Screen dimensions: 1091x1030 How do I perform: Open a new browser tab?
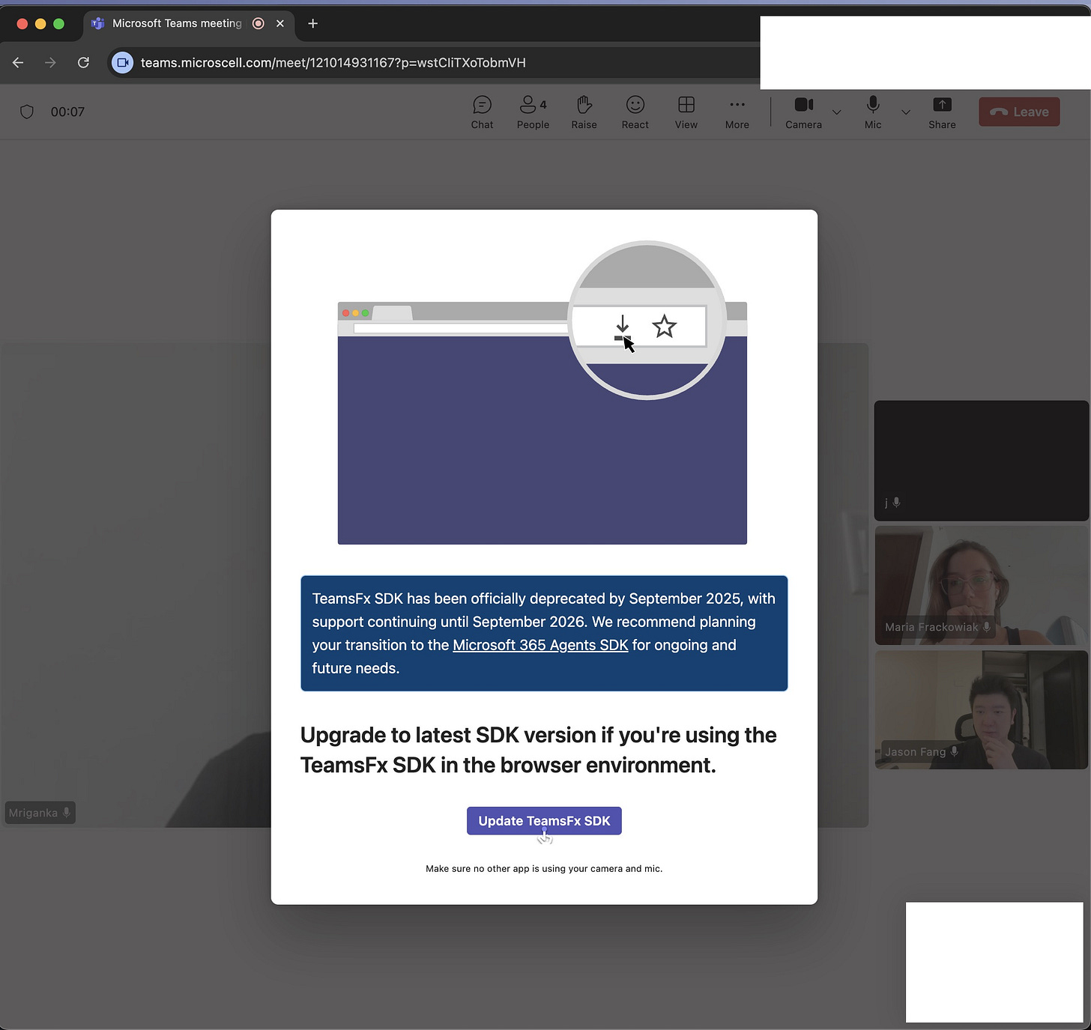(313, 23)
